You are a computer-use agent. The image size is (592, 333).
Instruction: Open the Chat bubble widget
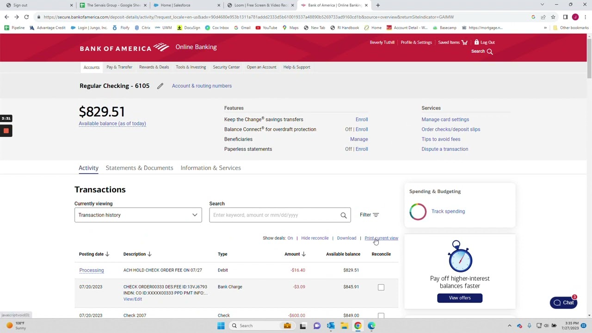[563, 302]
